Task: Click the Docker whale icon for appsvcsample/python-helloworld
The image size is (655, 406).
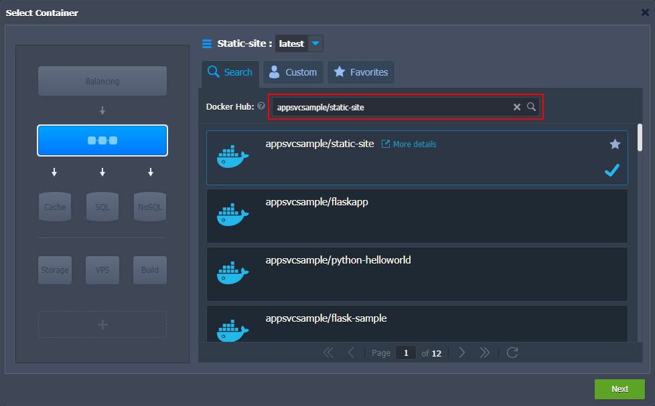Action: (x=232, y=274)
